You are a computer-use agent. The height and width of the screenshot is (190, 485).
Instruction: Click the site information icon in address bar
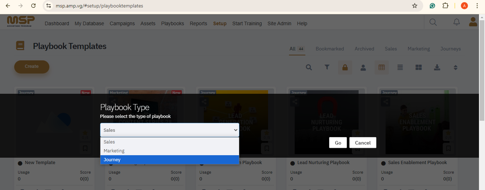coord(49,6)
